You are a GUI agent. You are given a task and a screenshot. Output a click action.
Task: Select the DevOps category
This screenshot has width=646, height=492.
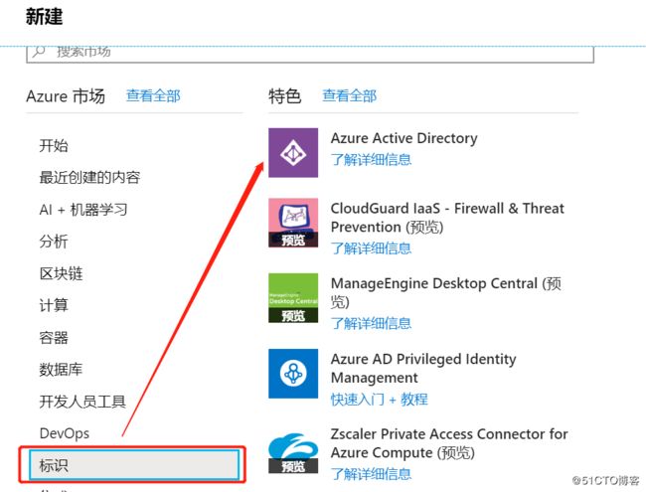(x=65, y=433)
